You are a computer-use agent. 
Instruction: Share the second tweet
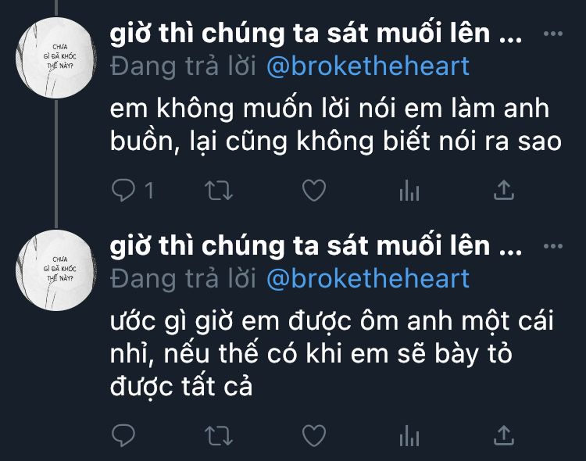click(x=504, y=435)
